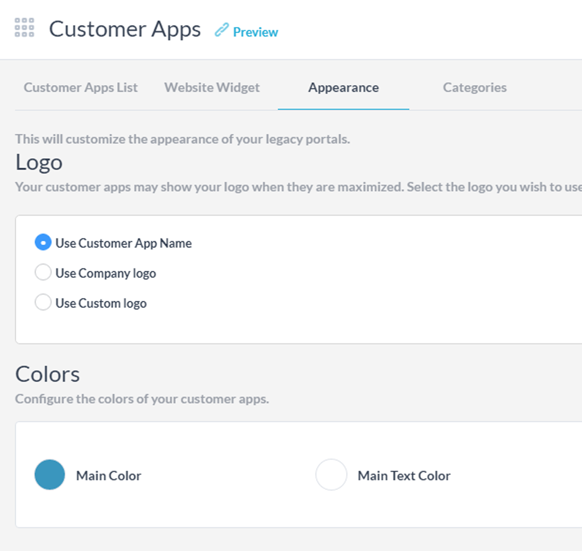Click the Configure the colors description
Viewport: 582px width, 551px height.
click(x=142, y=399)
